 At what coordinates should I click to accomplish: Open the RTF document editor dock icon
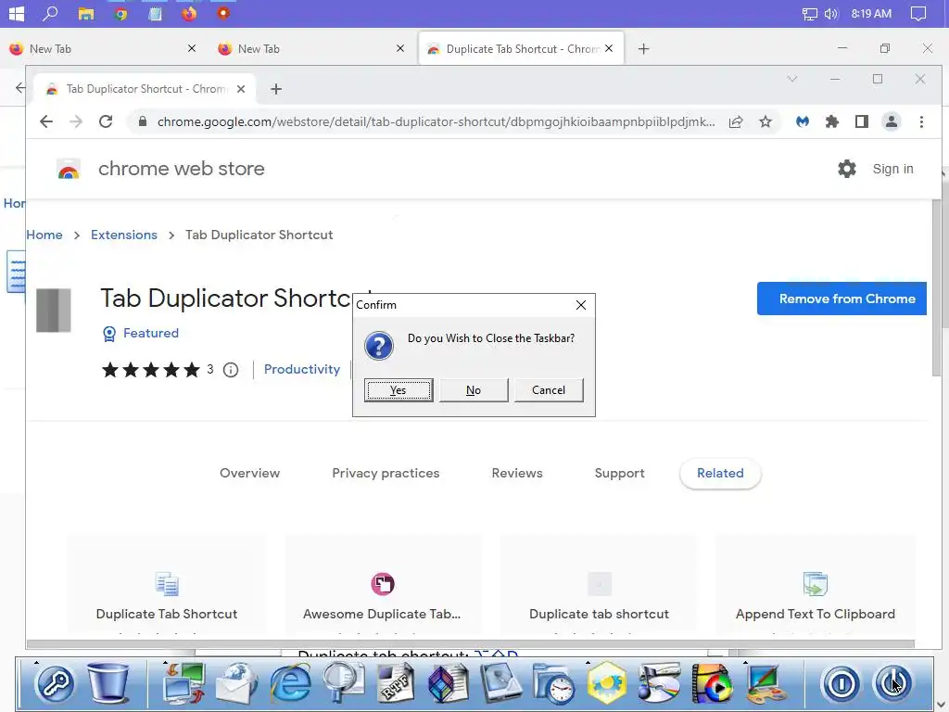tap(396, 683)
